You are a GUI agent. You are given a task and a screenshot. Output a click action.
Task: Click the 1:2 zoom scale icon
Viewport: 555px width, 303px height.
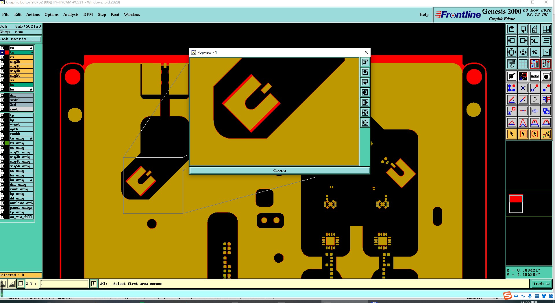pos(535,52)
